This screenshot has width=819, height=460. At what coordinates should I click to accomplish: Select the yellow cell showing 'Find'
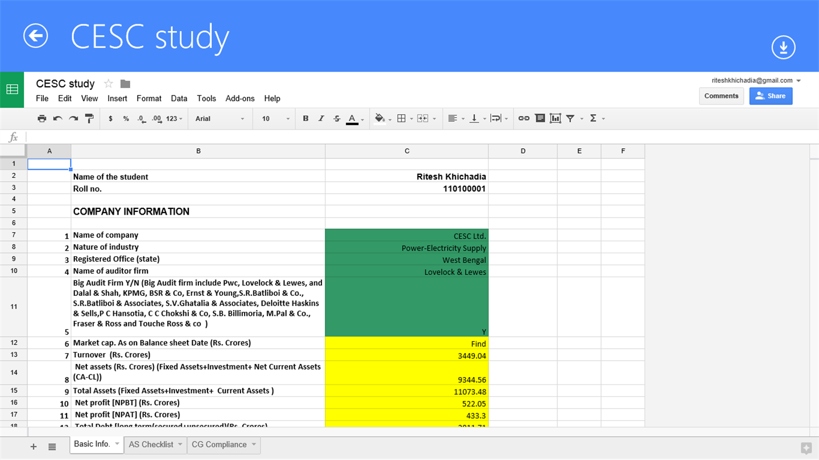pyautogui.click(x=407, y=343)
